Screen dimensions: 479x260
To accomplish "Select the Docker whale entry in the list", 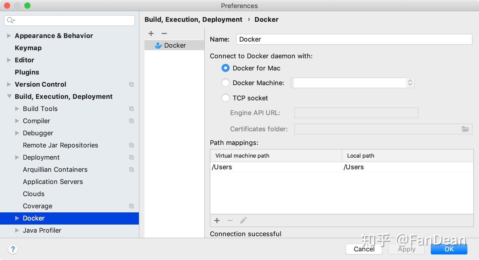I will pos(174,45).
